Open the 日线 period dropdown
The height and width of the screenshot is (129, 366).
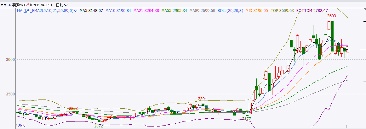point(61,5)
